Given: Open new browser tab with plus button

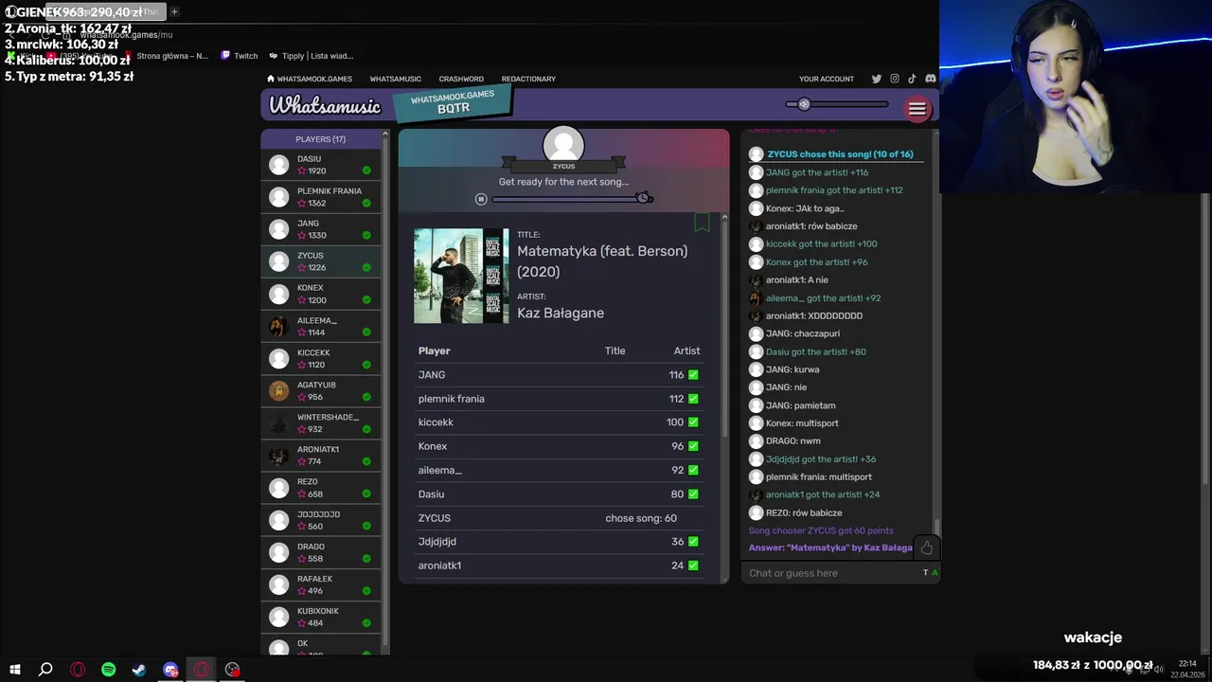Looking at the screenshot, I should (174, 11).
